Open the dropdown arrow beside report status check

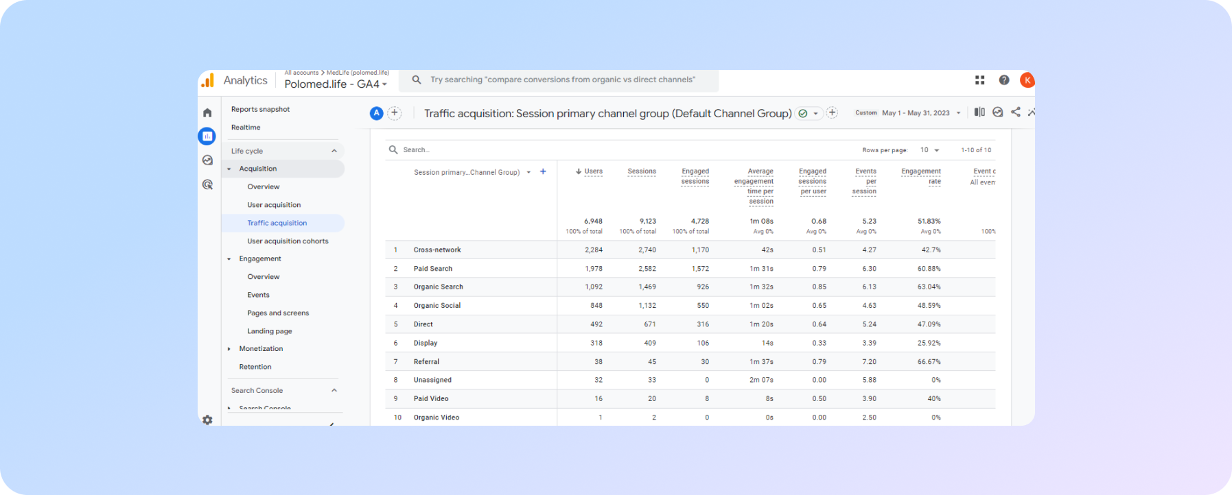[815, 114]
